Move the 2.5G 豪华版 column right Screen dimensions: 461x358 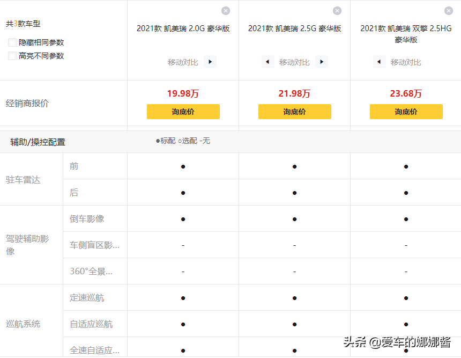pyautogui.click(x=321, y=62)
